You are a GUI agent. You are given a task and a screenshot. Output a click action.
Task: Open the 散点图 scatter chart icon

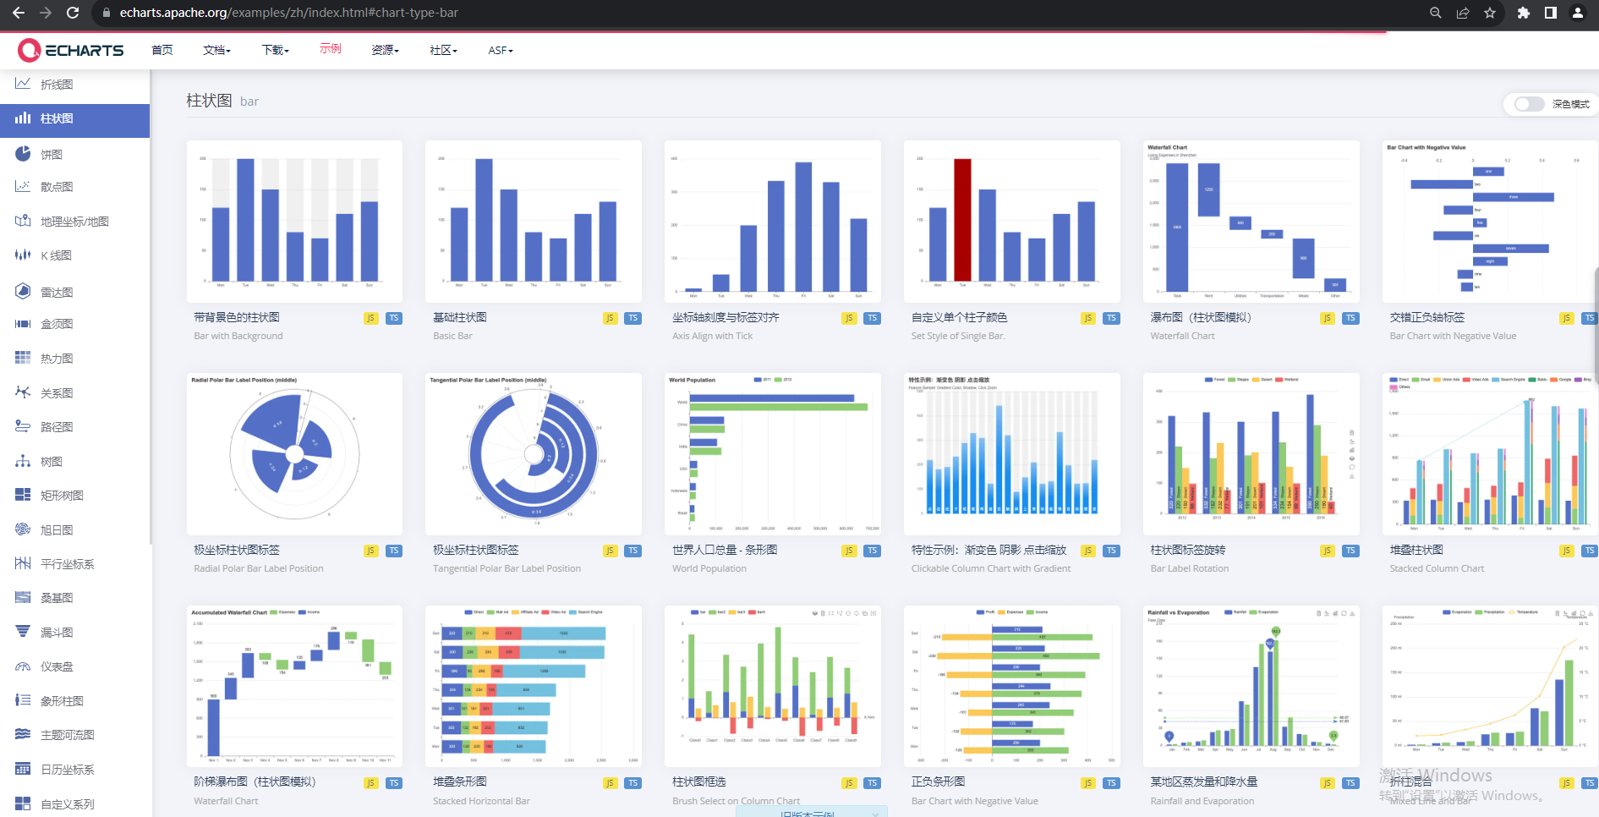pyautogui.click(x=23, y=187)
